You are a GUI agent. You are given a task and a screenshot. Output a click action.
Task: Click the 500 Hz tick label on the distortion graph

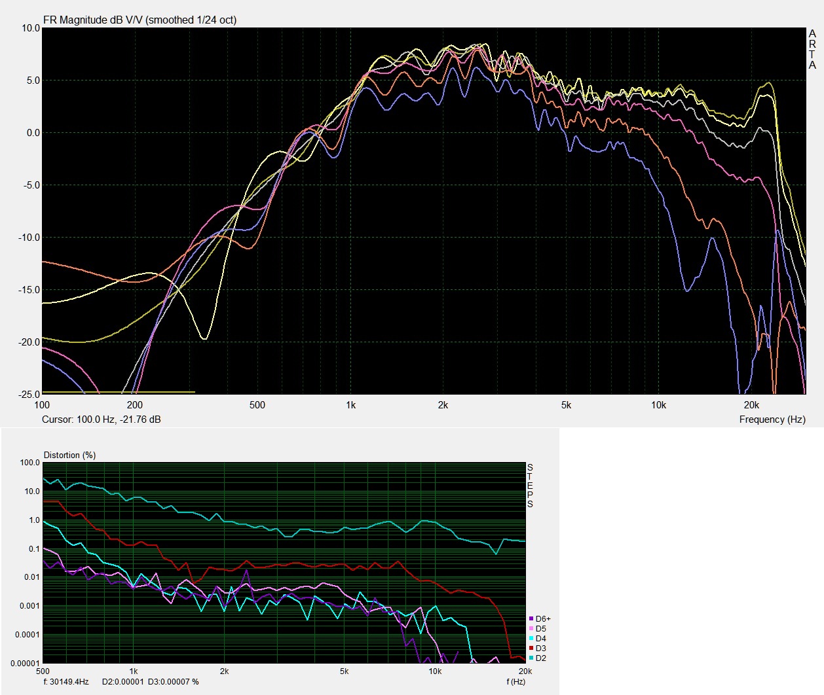[43, 671]
